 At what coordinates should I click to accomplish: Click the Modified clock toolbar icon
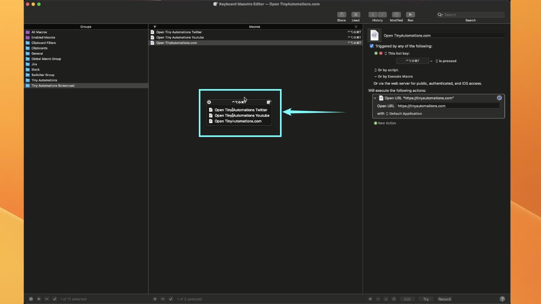(x=396, y=15)
